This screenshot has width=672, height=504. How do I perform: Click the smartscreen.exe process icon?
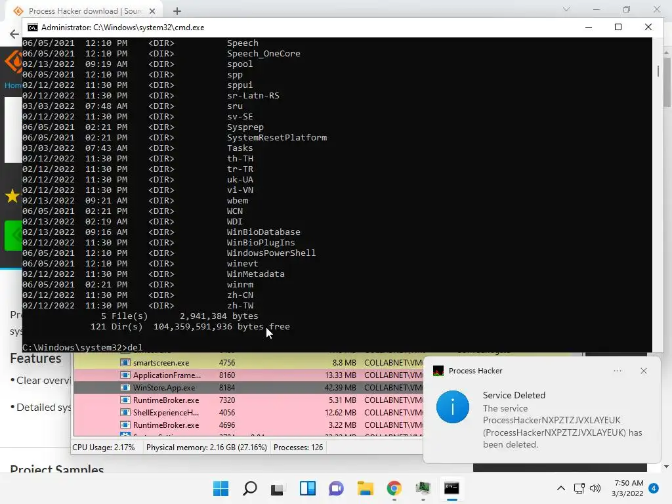point(125,362)
